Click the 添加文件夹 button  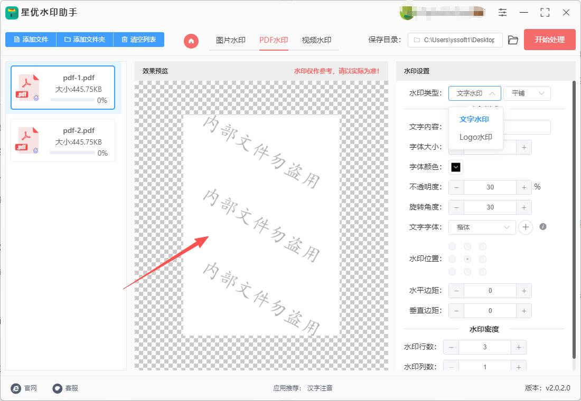pyautogui.click(x=85, y=39)
